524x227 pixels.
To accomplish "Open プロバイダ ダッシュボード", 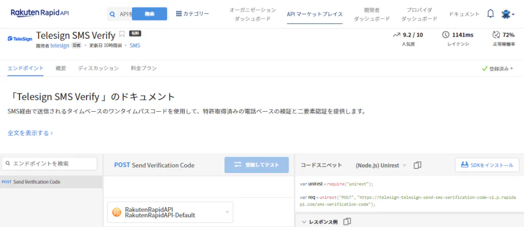I will (419, 14).
